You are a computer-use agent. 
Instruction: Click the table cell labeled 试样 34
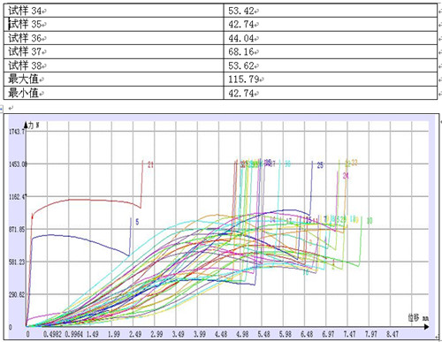tap(114, 11)
